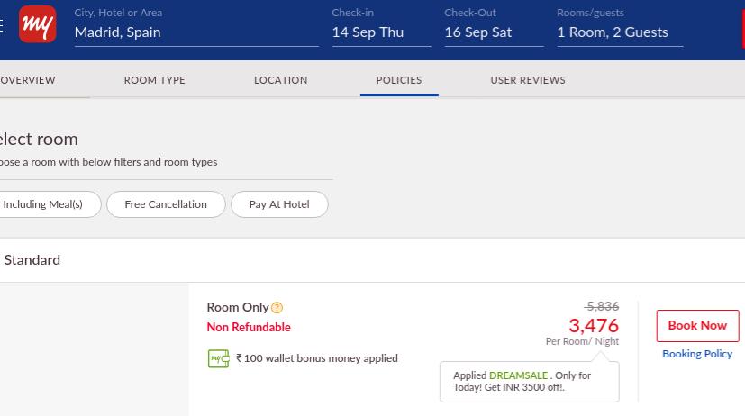745x416 pixels.
Task: Click the discounted price 3,476
Action: tap(594, 326)
